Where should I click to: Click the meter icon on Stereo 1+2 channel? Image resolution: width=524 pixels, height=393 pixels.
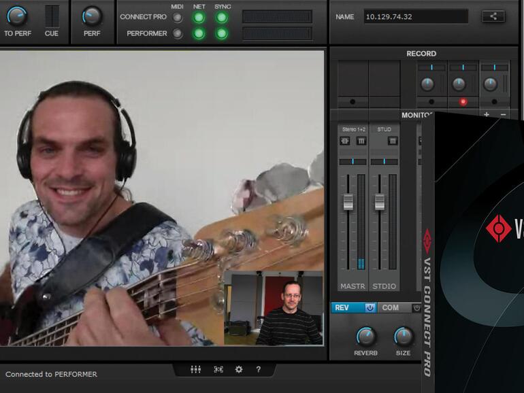[361, 141]
